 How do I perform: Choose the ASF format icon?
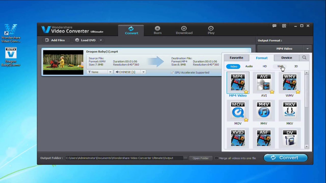tap(264, 139)
